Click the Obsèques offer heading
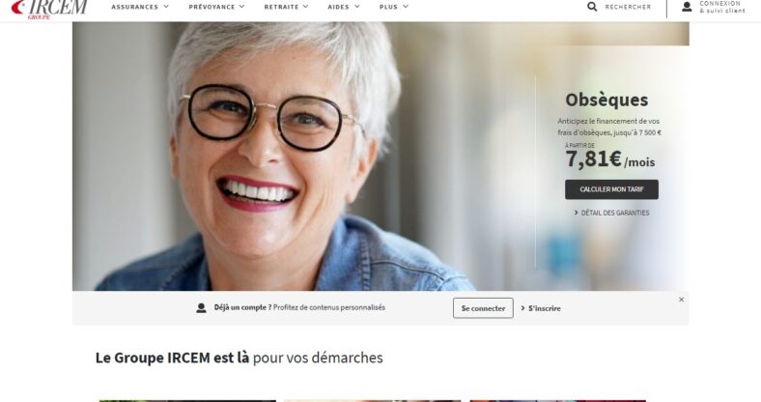This screenshot has height=402, width=761. coord(606,100)
